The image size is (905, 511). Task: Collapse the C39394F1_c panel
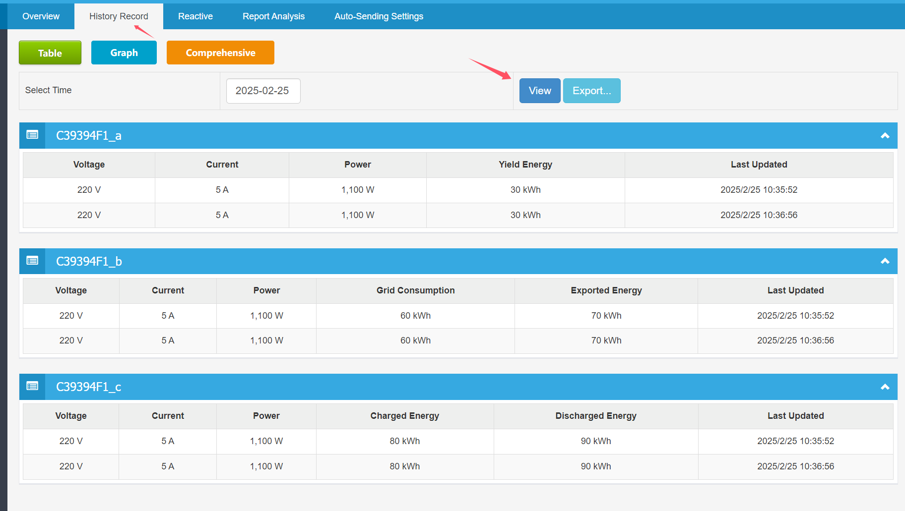click(885, 387)
